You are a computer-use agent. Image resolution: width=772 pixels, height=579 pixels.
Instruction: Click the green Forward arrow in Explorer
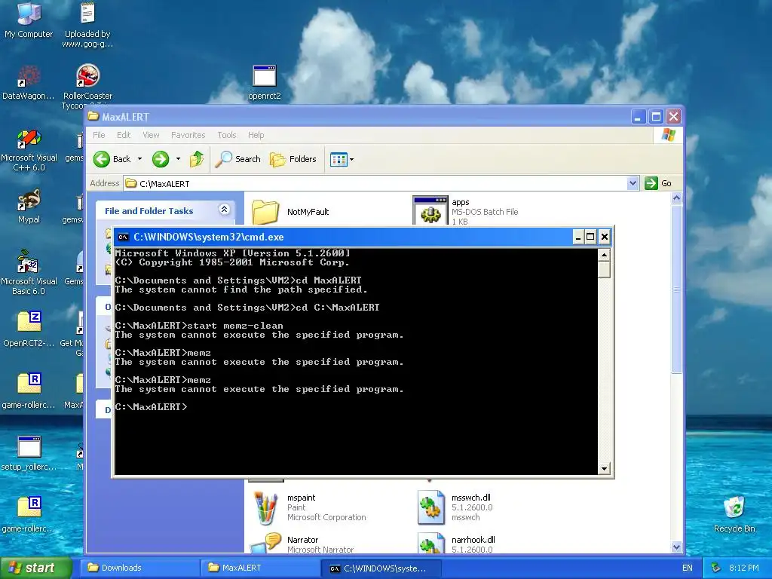click(x=161, y=159)
